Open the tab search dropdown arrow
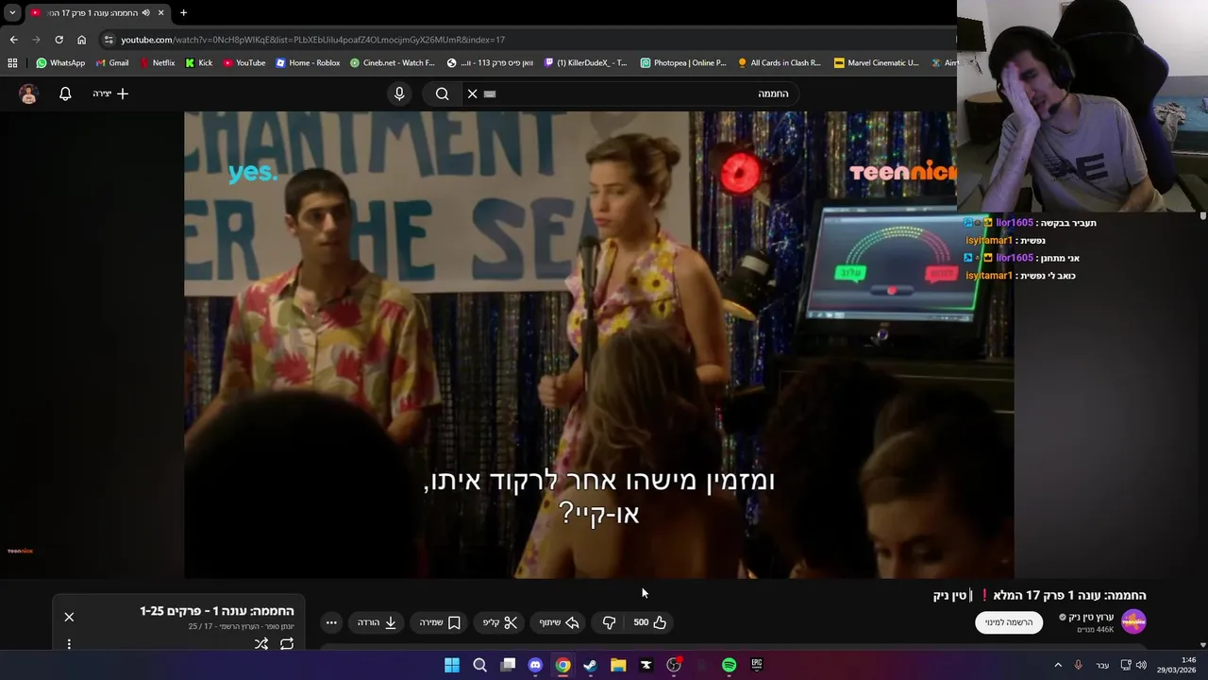Screen dimensions: 1208x680 [12, 12]
